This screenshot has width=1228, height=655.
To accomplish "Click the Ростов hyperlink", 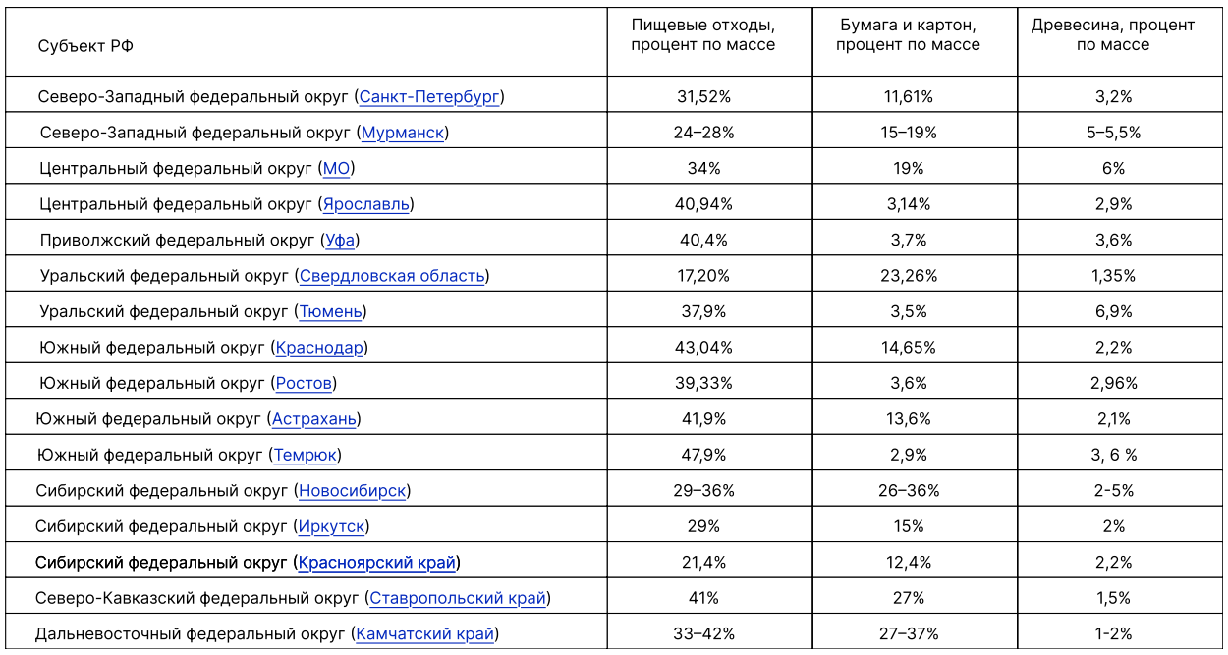I will tap(304, 383).
